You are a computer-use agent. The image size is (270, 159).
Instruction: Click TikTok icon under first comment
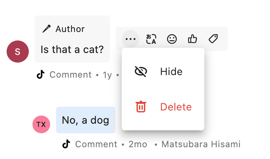[41, 75]
